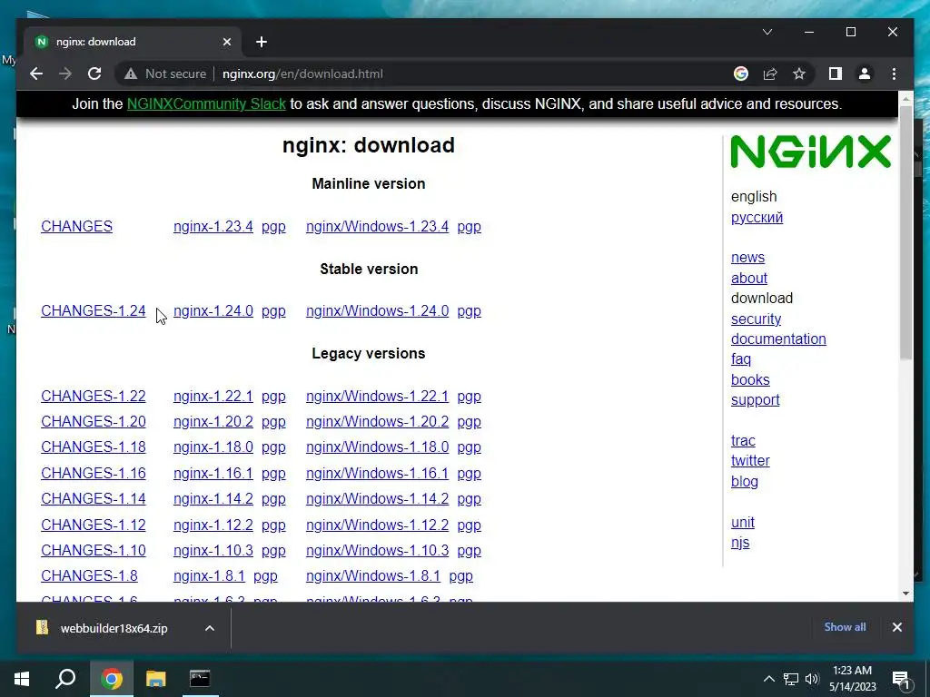Open CHANGES-1.8 changelog
Viewport: 930px width, 697px height.
pos(89,575)
